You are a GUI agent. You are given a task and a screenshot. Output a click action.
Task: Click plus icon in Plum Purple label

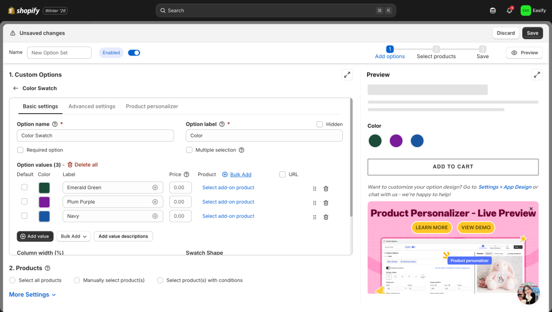[155, 202]
